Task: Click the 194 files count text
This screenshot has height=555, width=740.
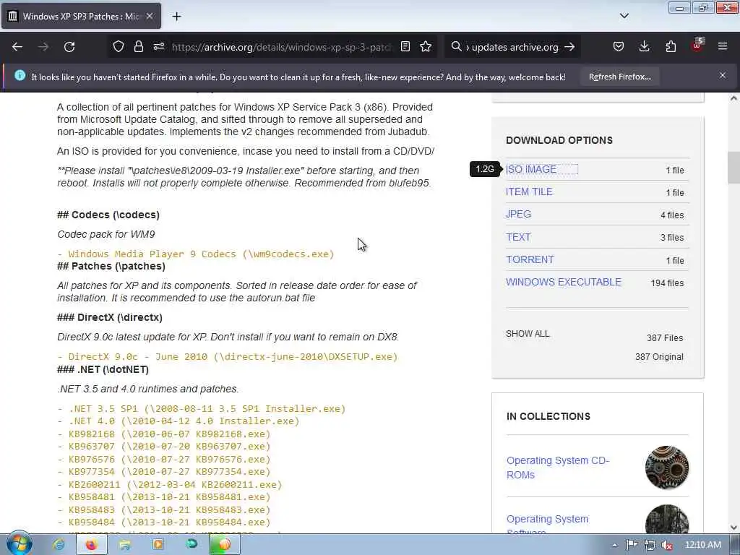Action: pyautogui.click(x=667, y=283)
